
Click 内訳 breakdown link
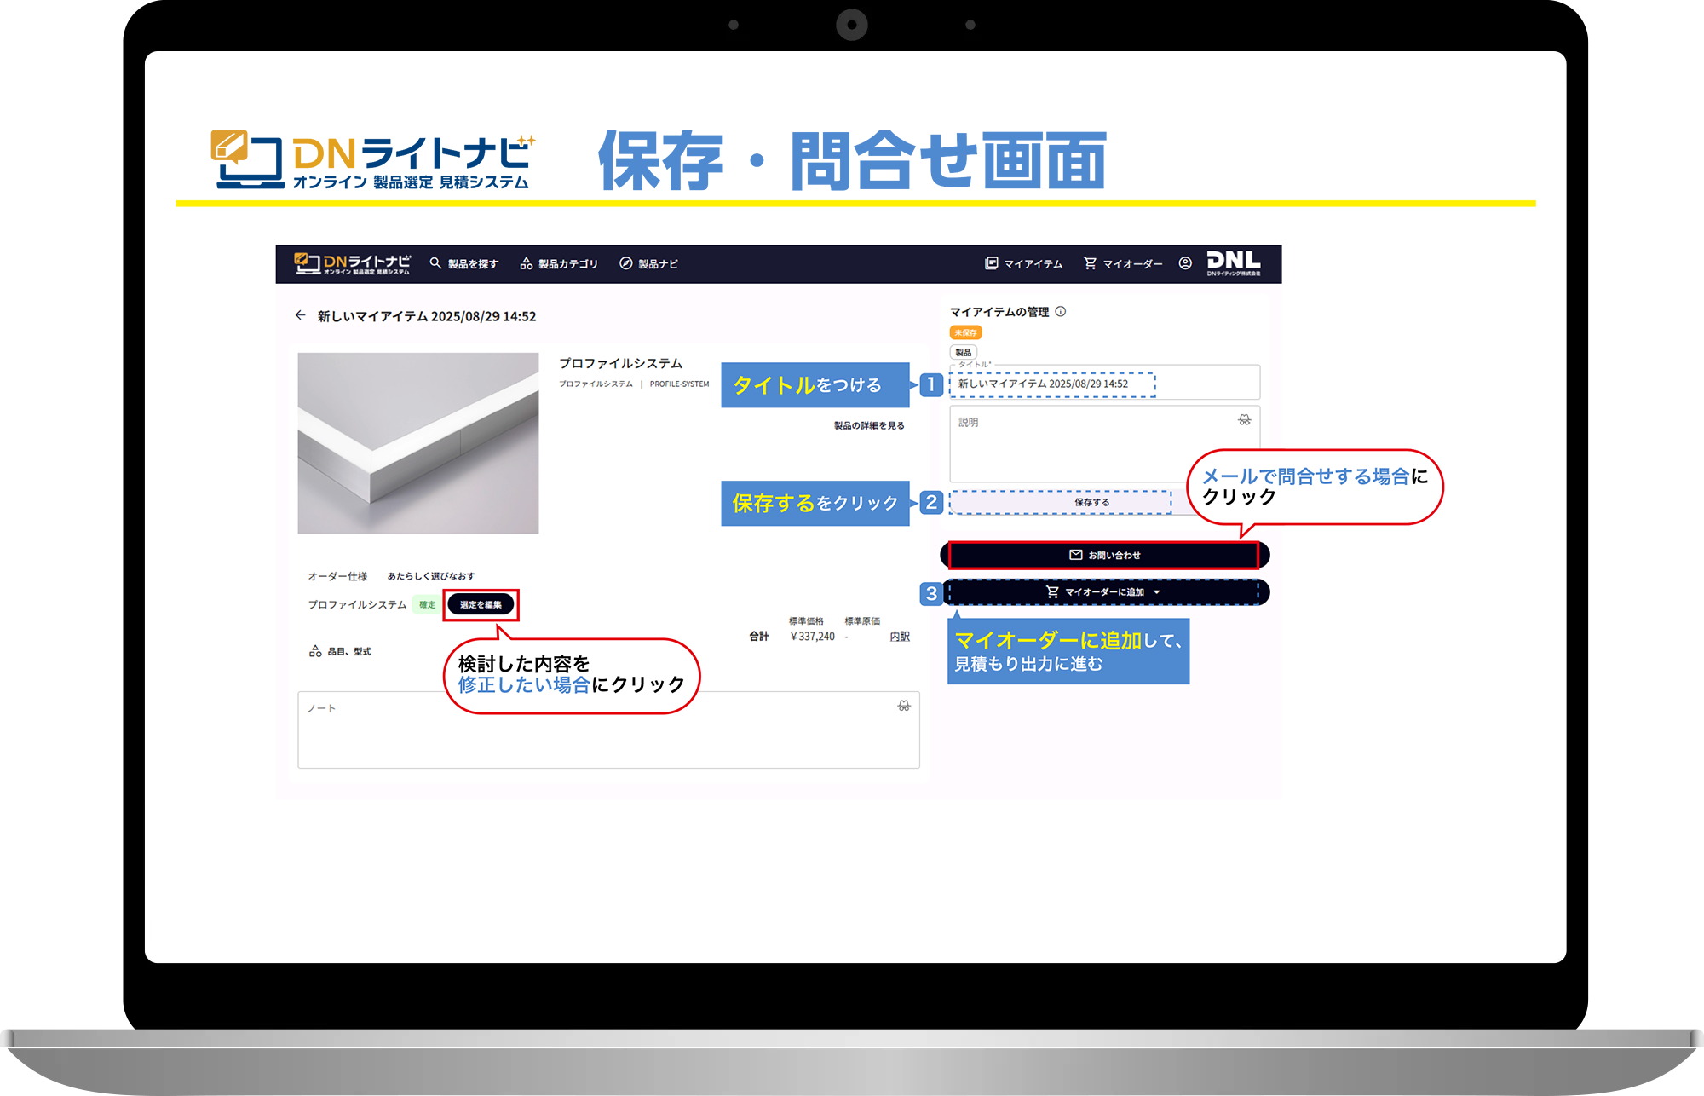900,637
